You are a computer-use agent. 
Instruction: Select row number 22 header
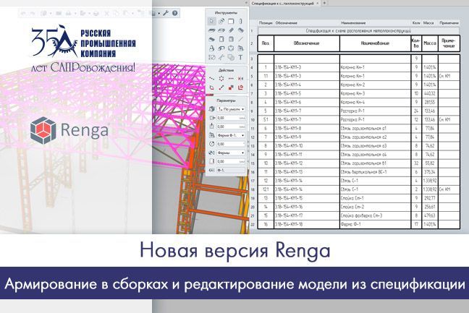253,224
